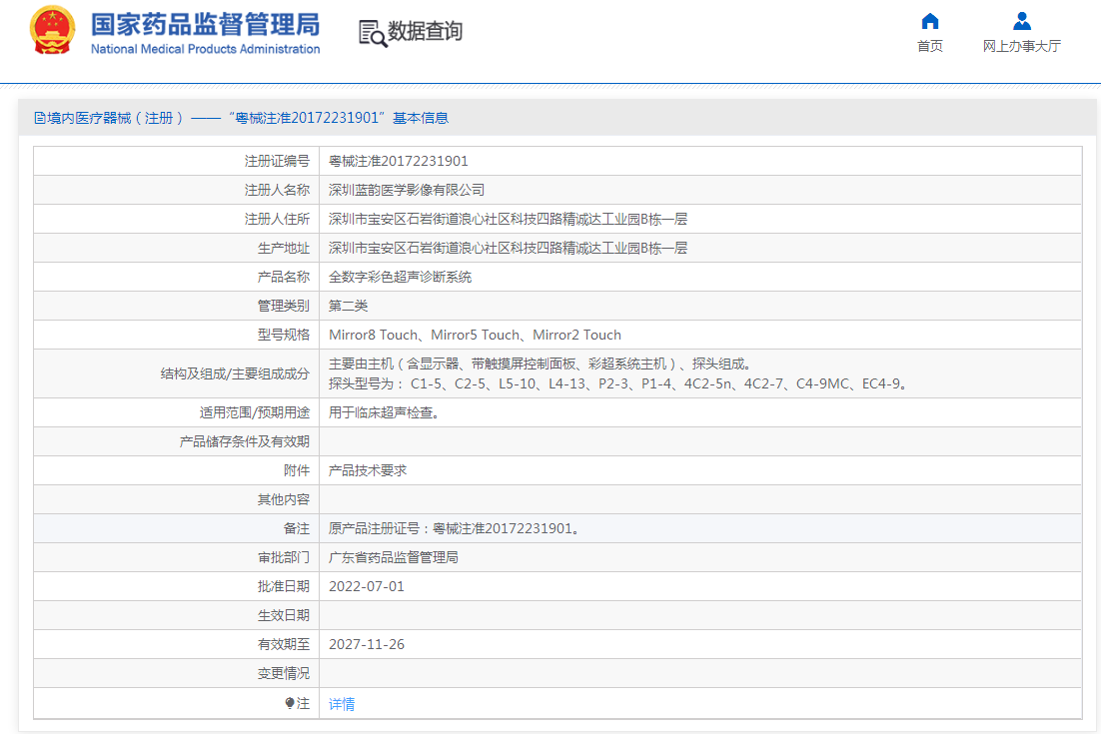This screenshot has height=734, width=1101.
Task: Select registration number 粤械注准20172231901 in table
Action: click(398, 161)
